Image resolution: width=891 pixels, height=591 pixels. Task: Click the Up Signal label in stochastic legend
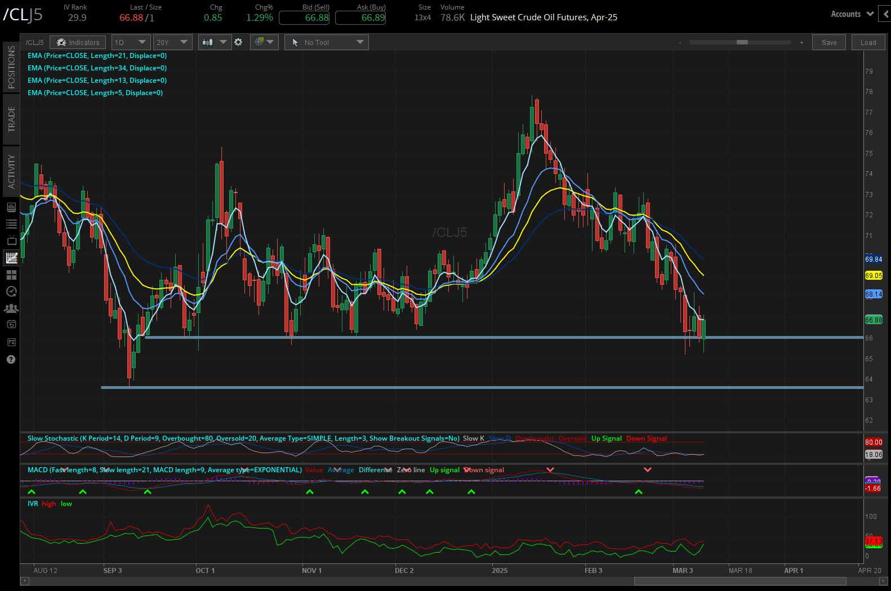607,438
